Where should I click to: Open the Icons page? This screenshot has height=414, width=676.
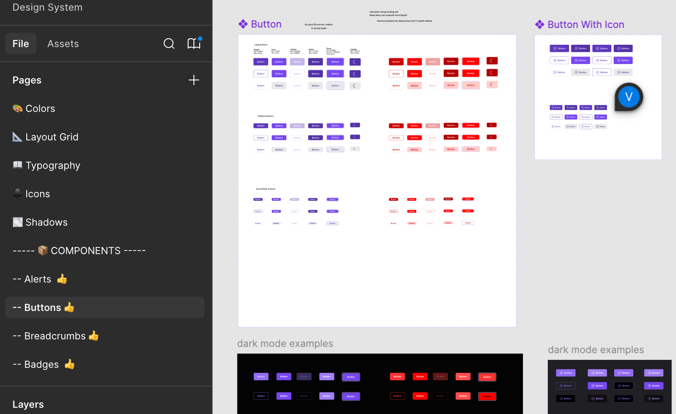click(x=105, y=194)
